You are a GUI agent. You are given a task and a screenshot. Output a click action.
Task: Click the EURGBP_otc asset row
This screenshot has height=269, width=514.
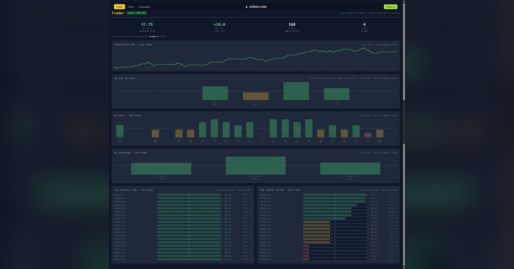coord(328,215)
